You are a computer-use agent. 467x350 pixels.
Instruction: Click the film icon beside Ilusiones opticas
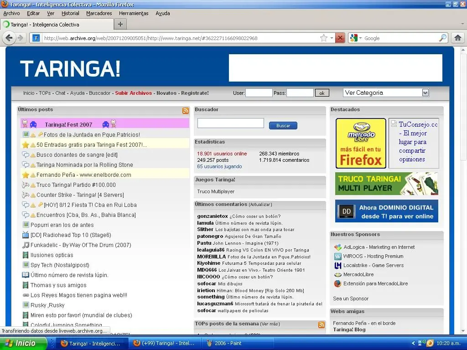[x=26, y=255]
